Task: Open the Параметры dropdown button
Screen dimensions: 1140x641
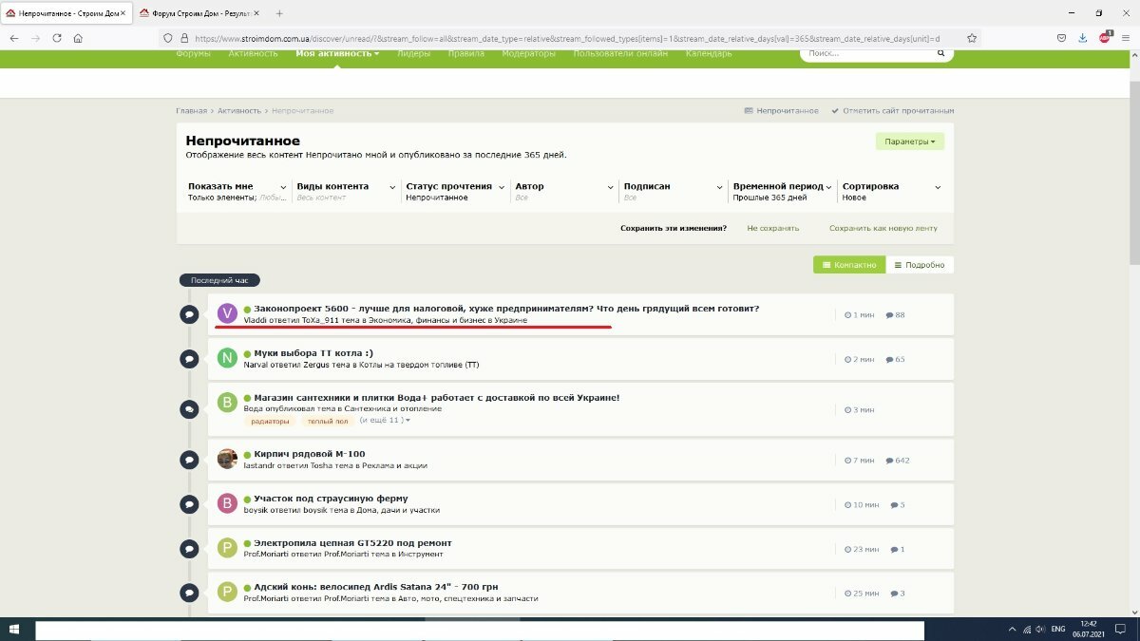Action: (910, 141)
